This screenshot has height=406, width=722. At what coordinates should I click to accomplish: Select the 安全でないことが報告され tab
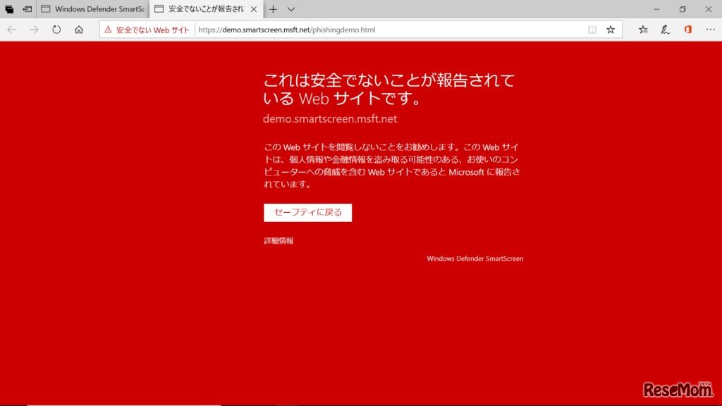(x=200, y=9)
